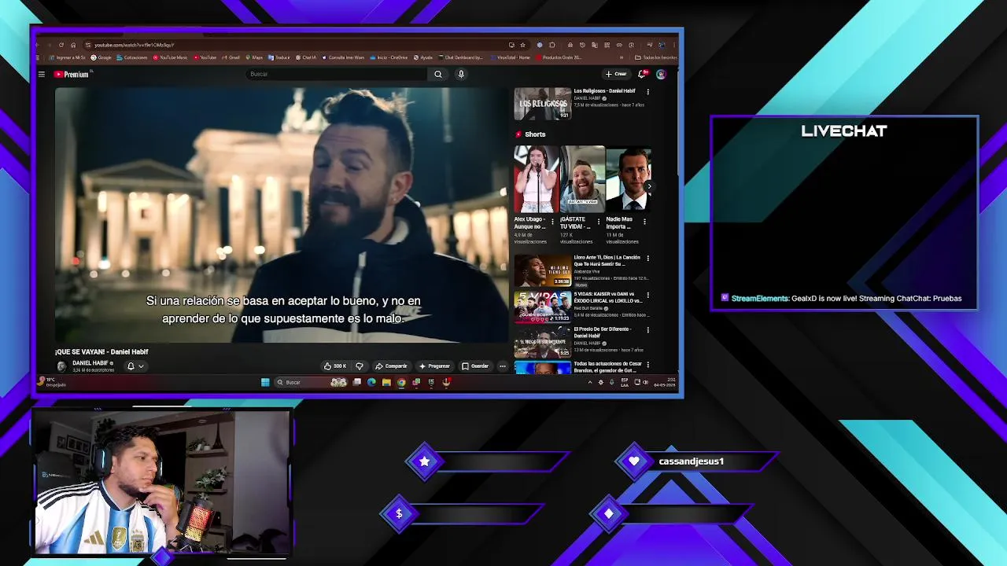The height and width of the screenshot is (566, 1007).
Task: Open more actions ellipsis beside Guardar
Action: pos(503,366)
